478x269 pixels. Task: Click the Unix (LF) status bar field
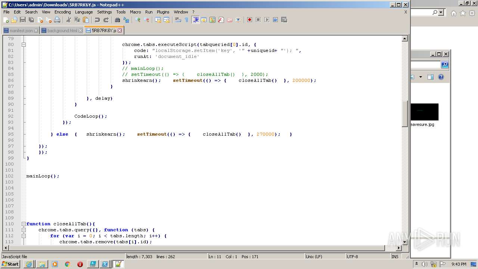click(325, 257)
